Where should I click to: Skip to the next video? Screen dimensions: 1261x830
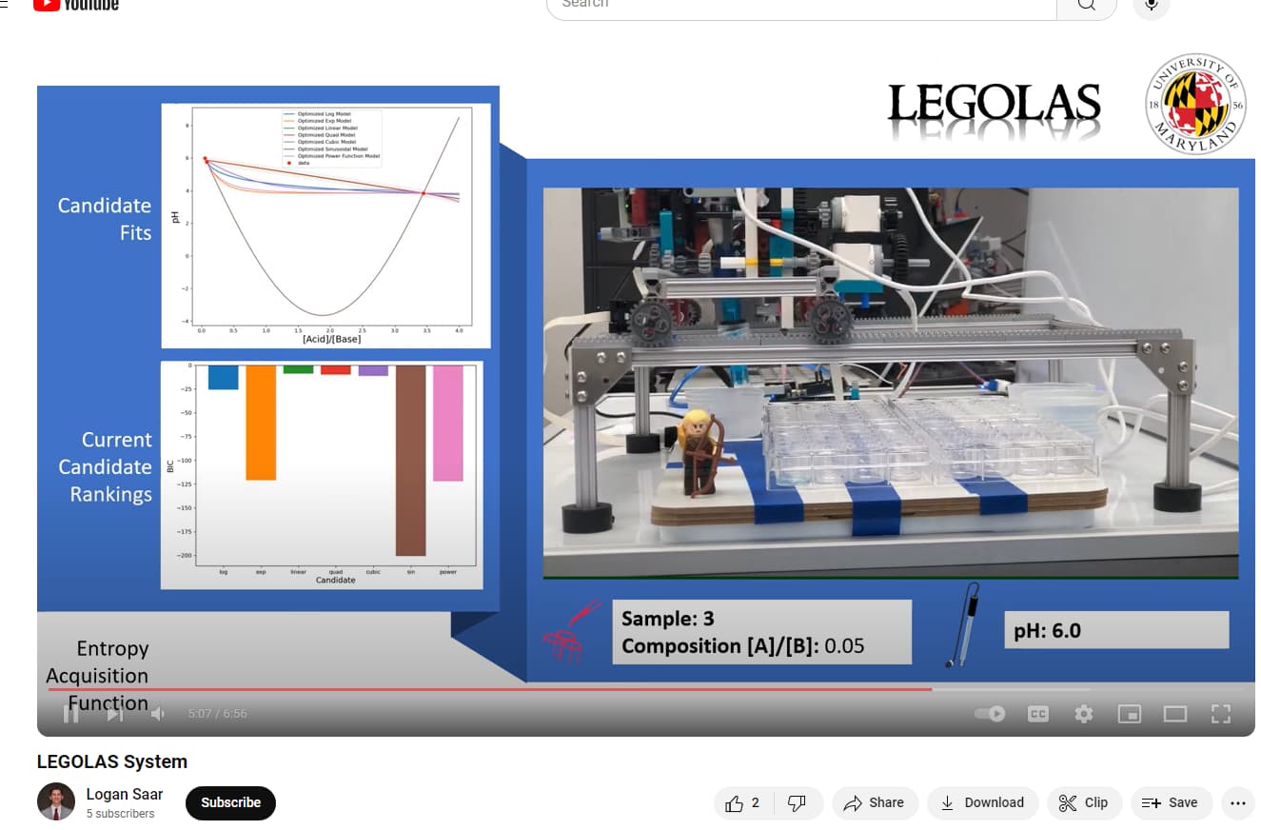[115, 714]
